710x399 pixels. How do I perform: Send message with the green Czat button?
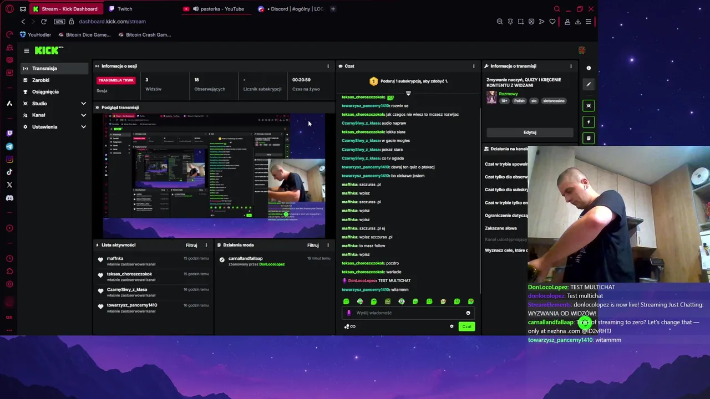467,326
